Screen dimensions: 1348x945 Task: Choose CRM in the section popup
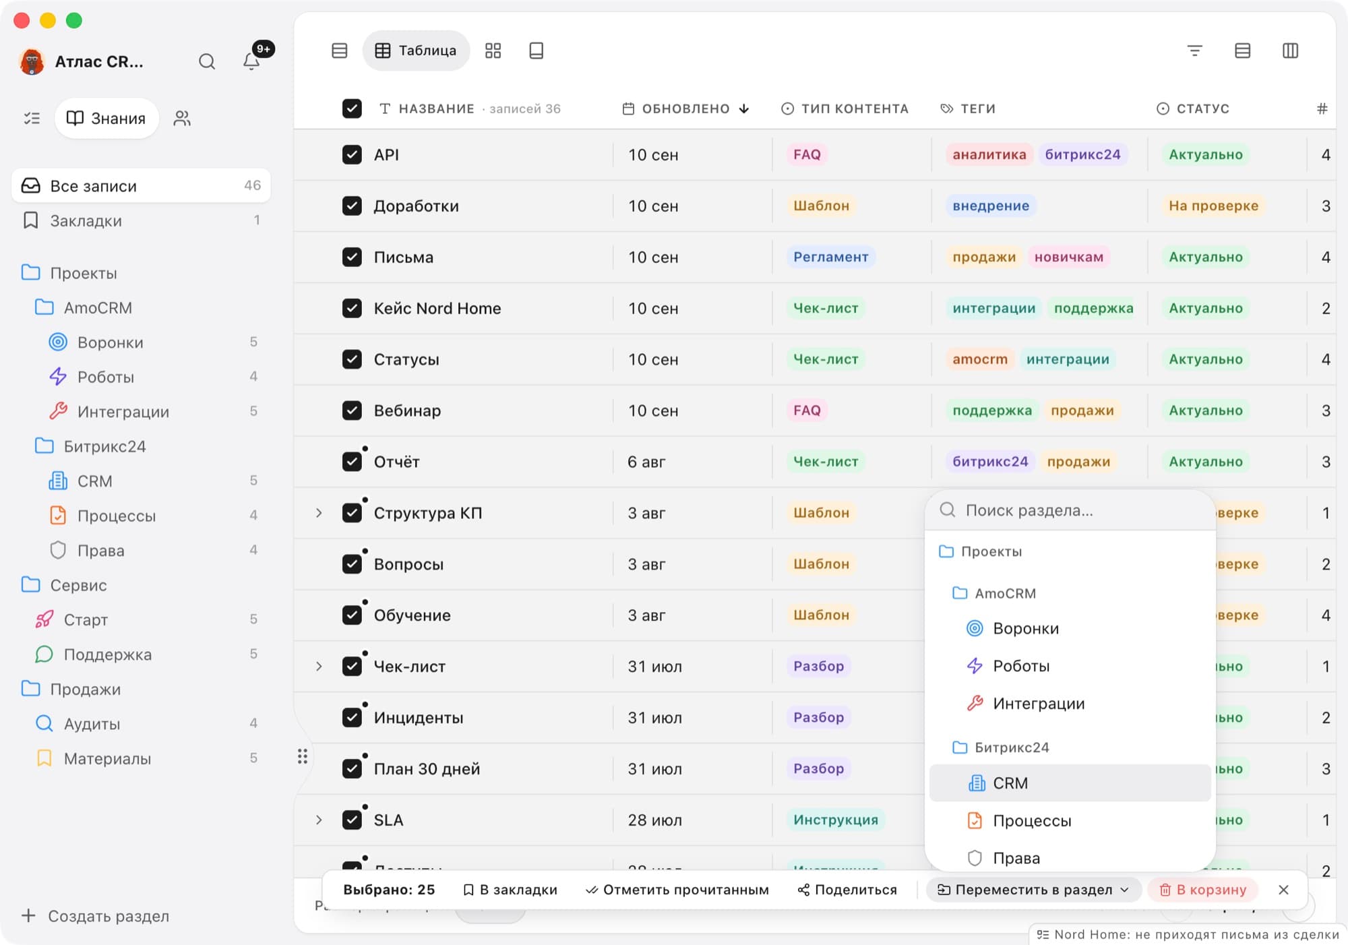pos(1070,783)
